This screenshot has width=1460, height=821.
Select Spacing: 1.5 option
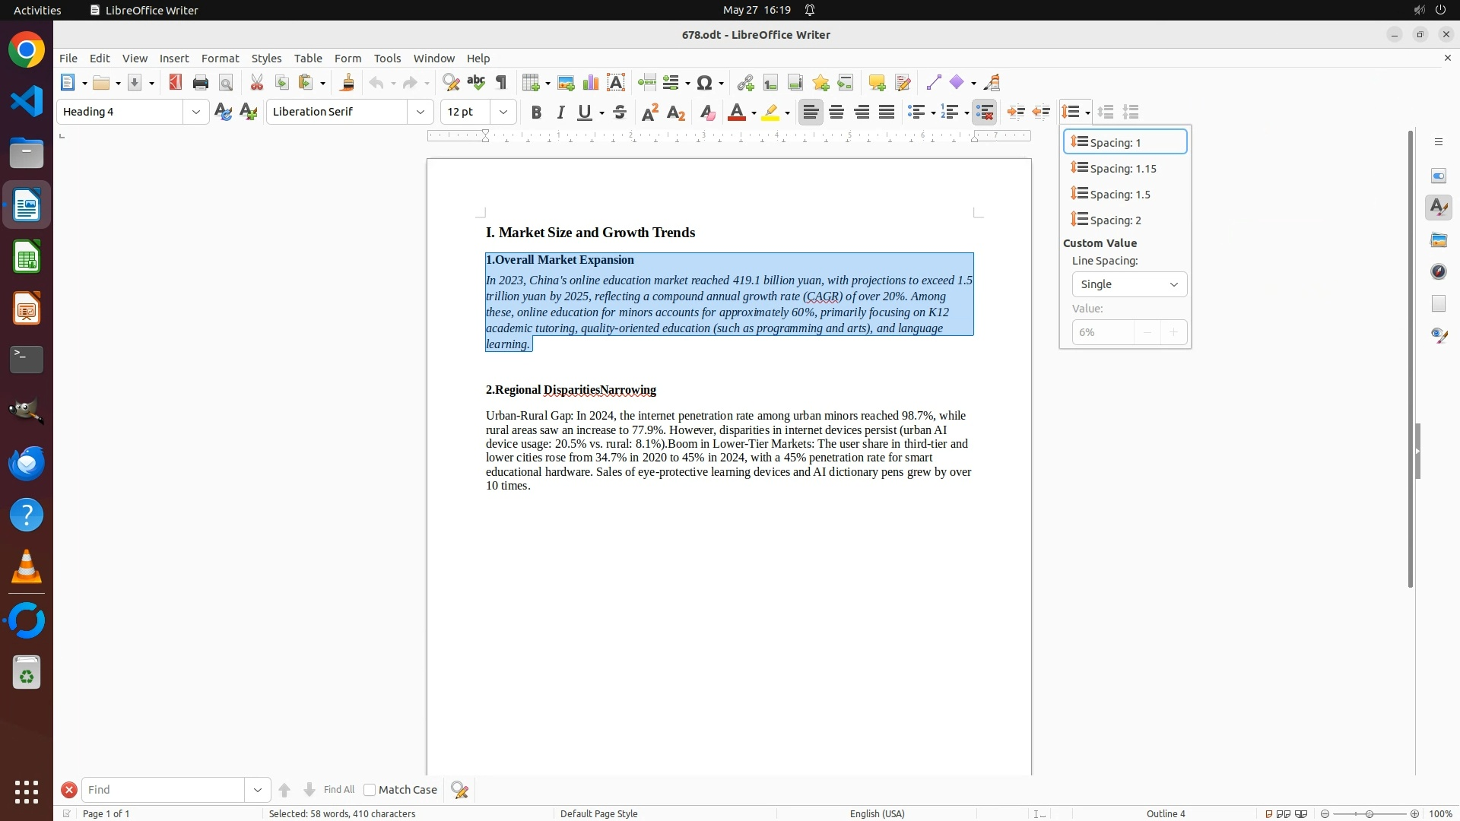[x=1119, y=195]
